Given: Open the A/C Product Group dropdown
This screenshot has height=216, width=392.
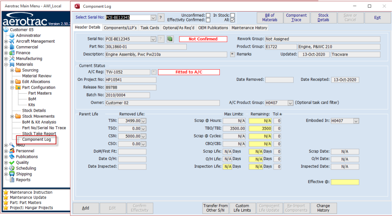Looking at the screenshot, I should tap(290, 103).
